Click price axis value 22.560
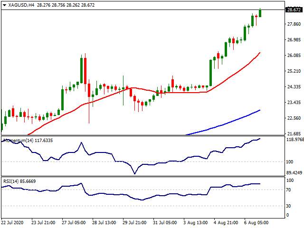The height and width of the screenshot is (228, 304). click(x=294, y=118)
